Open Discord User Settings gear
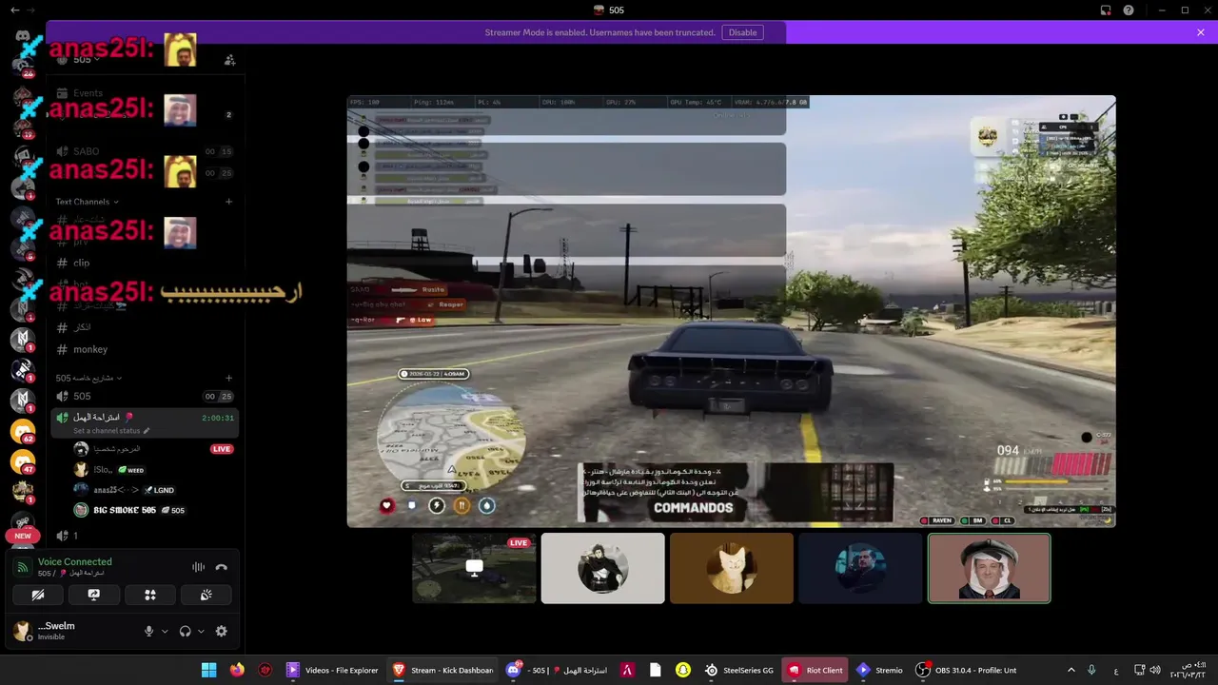The width and height of the screenshot is (1218, 685). (x=222, y=631)
